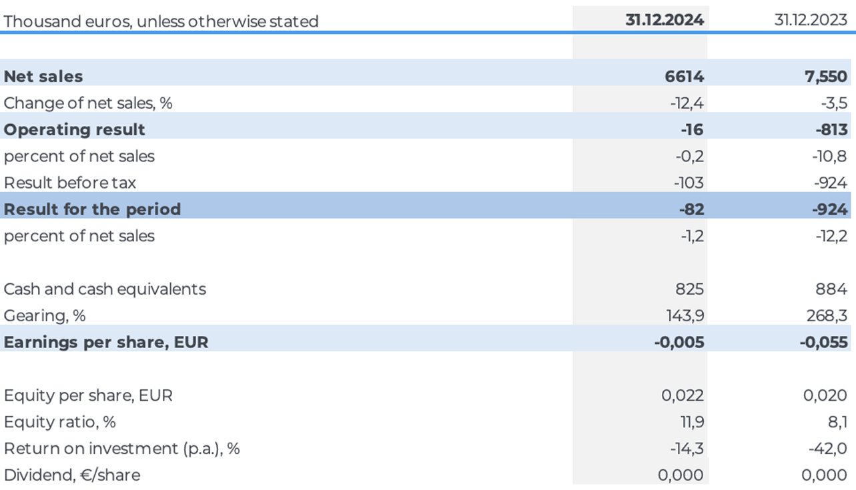Select the 2023 Dividend value 0,000
The image size is (856, 490).
click(826, 475)
